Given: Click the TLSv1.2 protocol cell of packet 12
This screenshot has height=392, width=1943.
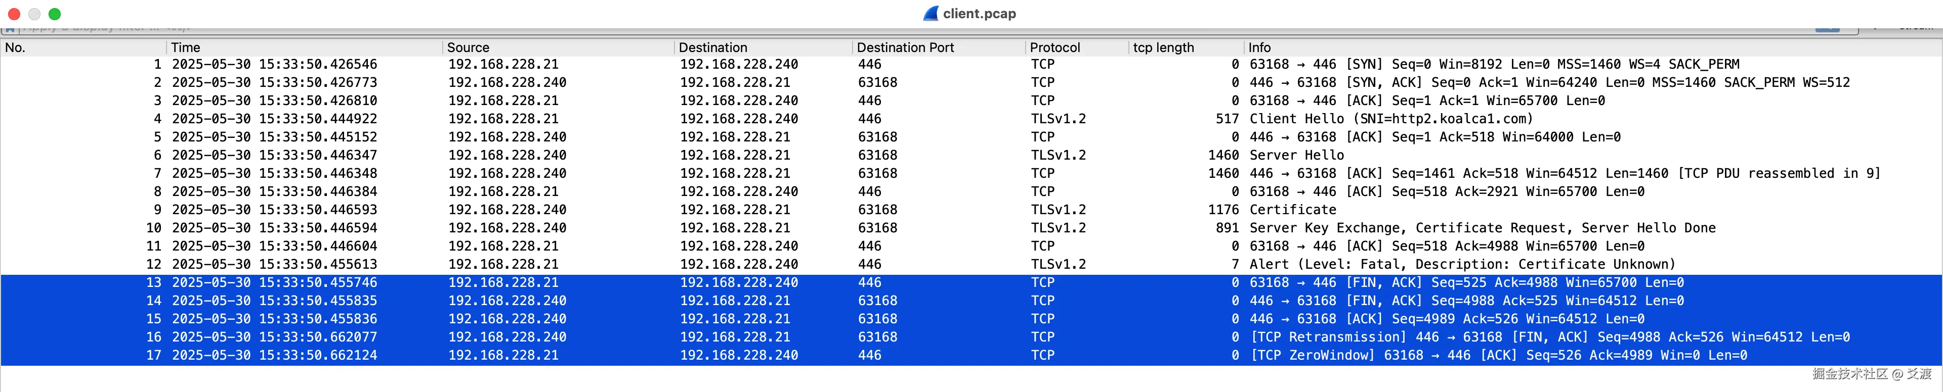Looking at the screenshot, I should point(1058,264).
